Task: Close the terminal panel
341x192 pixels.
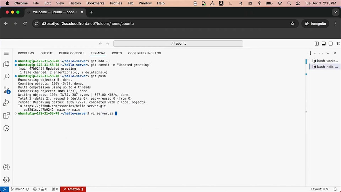Action: 335,53
